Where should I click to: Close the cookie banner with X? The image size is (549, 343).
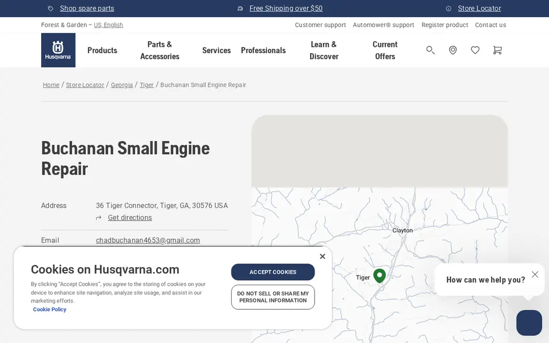pos(323,256)
